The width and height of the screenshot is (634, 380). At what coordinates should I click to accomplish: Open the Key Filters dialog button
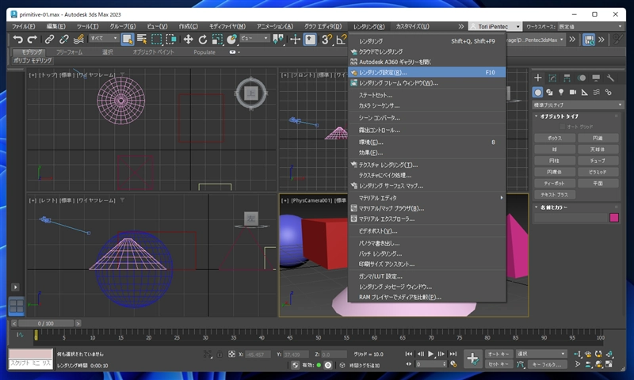pos(547,365)
